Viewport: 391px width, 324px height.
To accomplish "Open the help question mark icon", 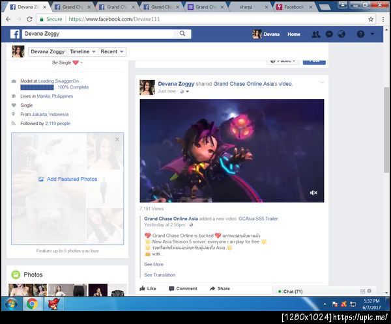I will (360, 34).
